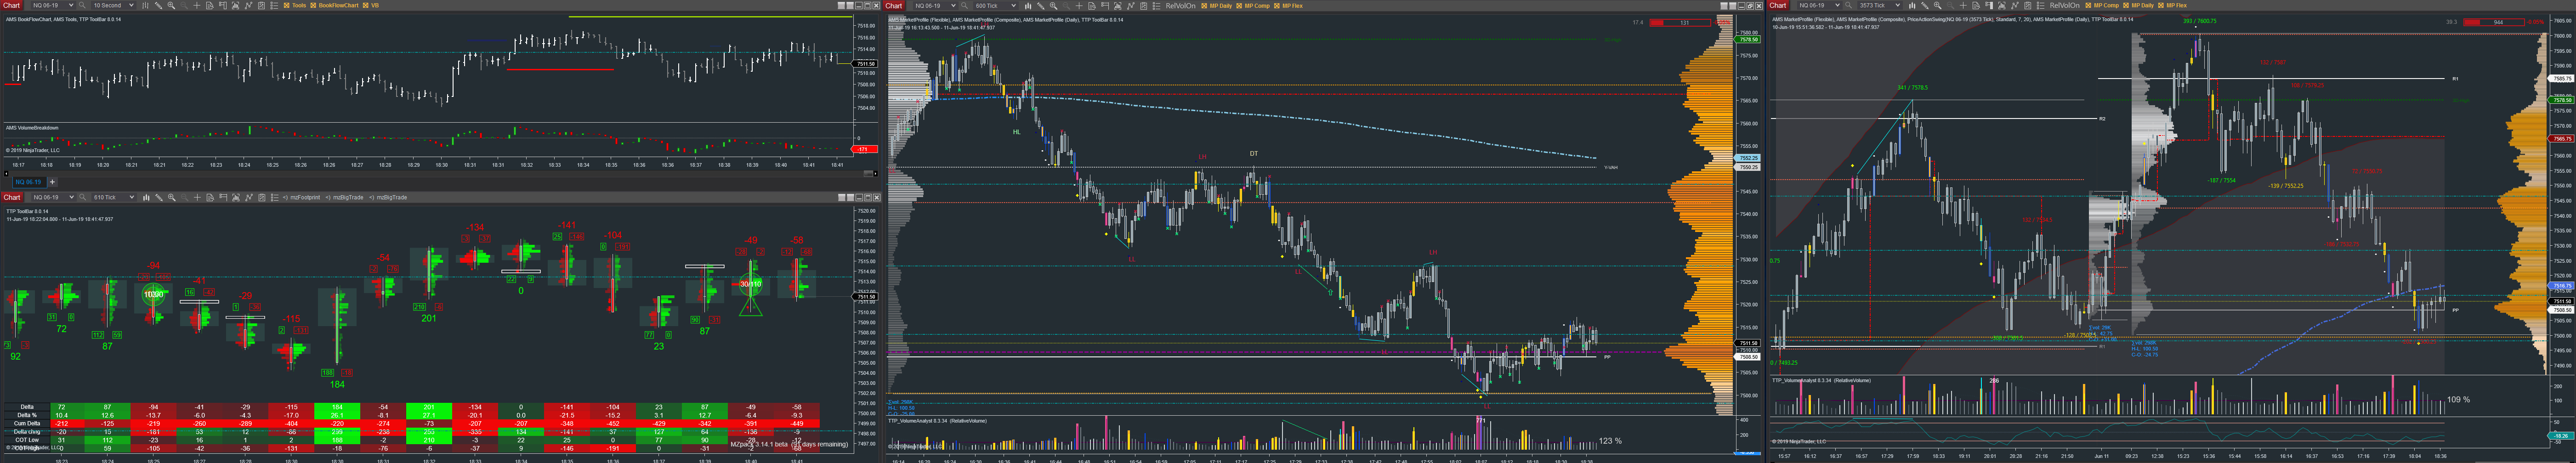Open the 3573 Tick interval dropdown
Screen dimensions: 2576x463
point(1880,5)
